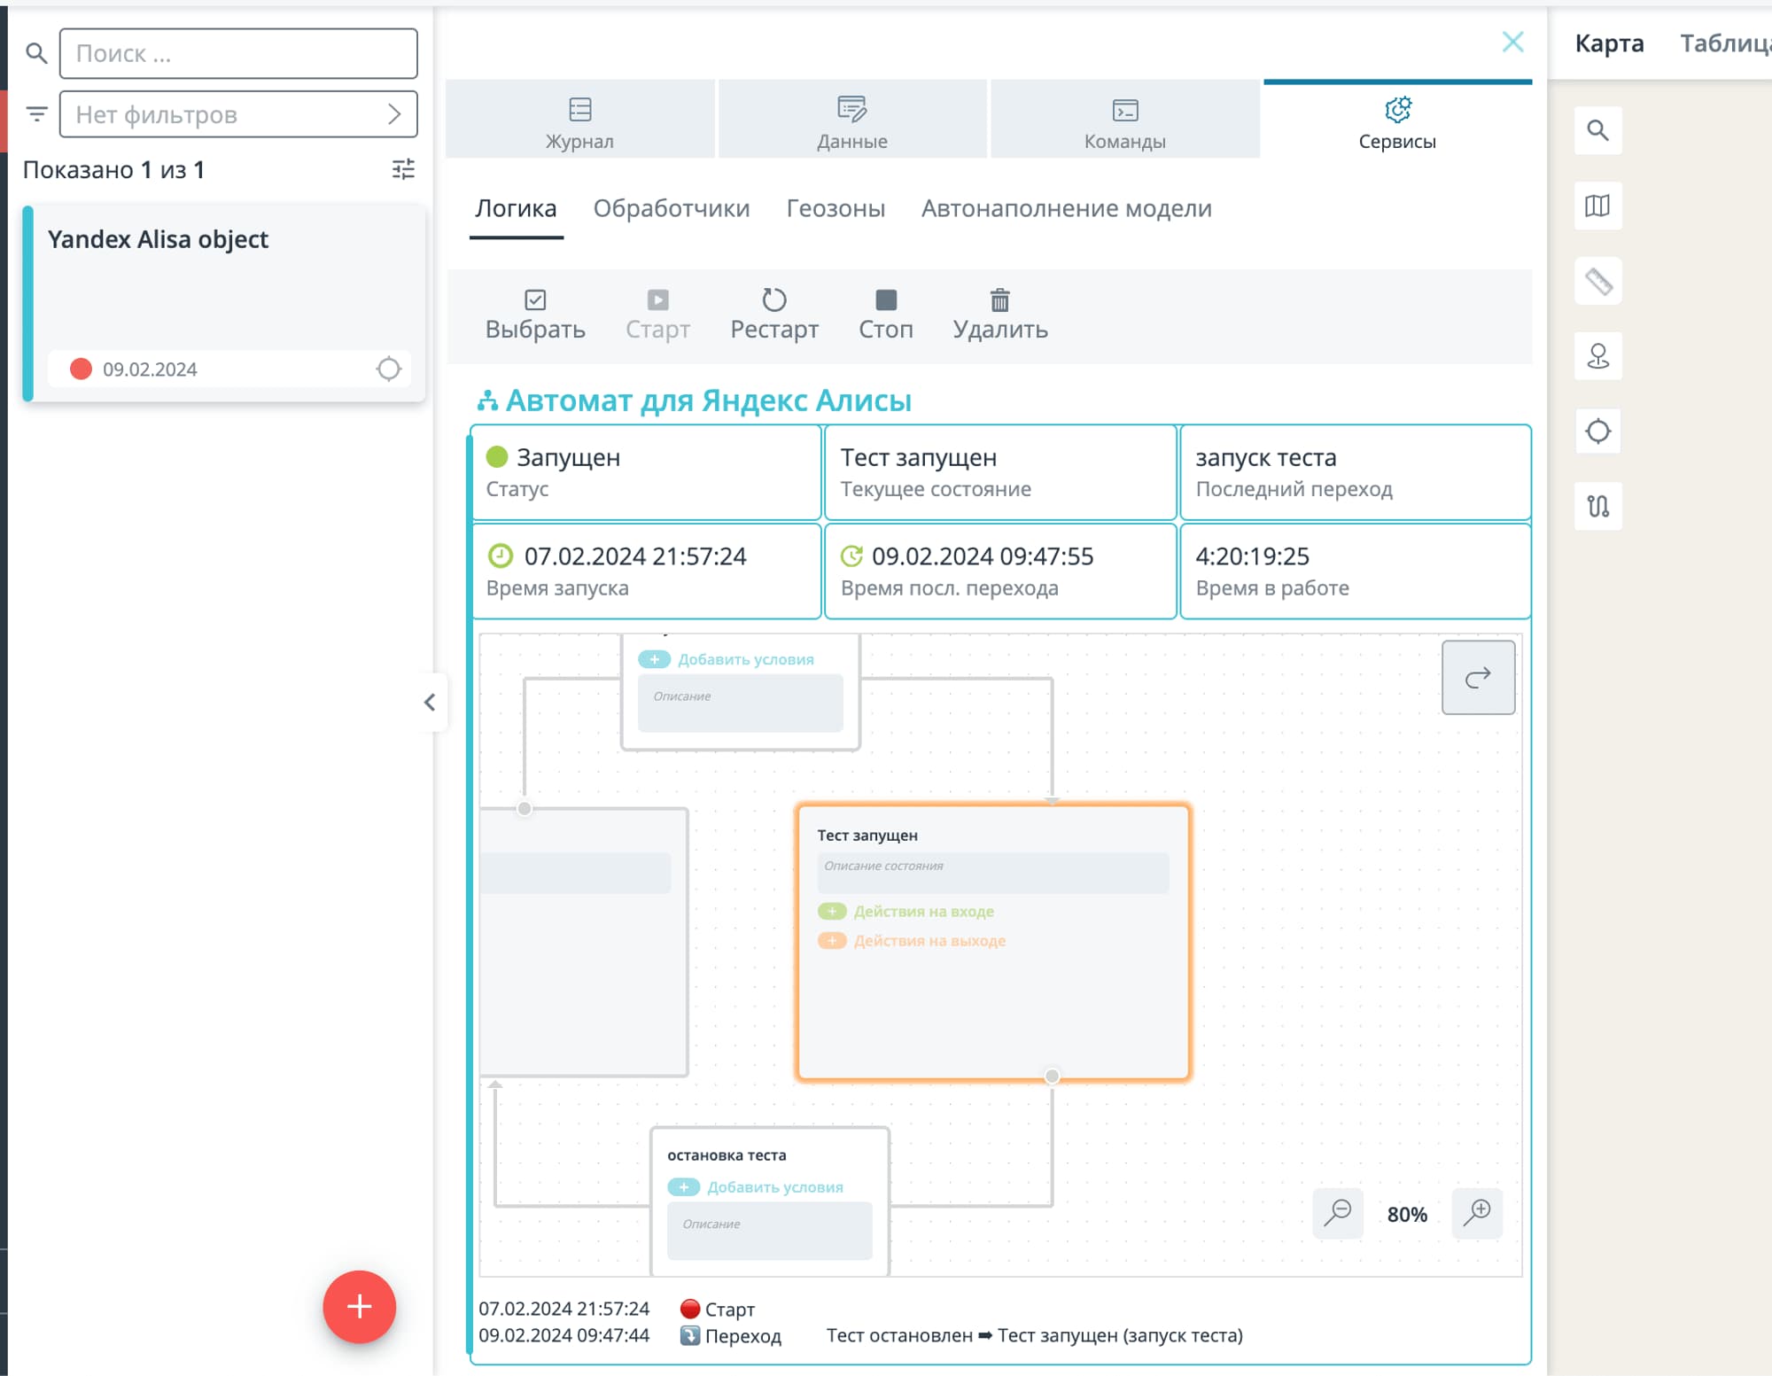Open the map layers icon
Image resolution: width=1772 pixels, height=1376 pixels.
coord(1597,206)
